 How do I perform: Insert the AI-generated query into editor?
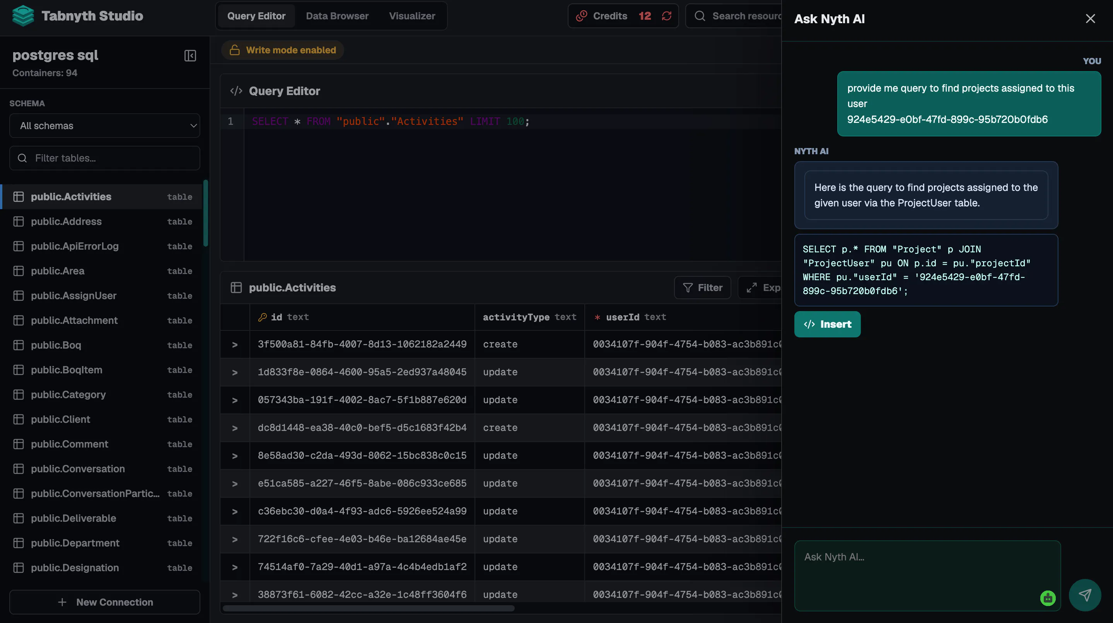827,324
